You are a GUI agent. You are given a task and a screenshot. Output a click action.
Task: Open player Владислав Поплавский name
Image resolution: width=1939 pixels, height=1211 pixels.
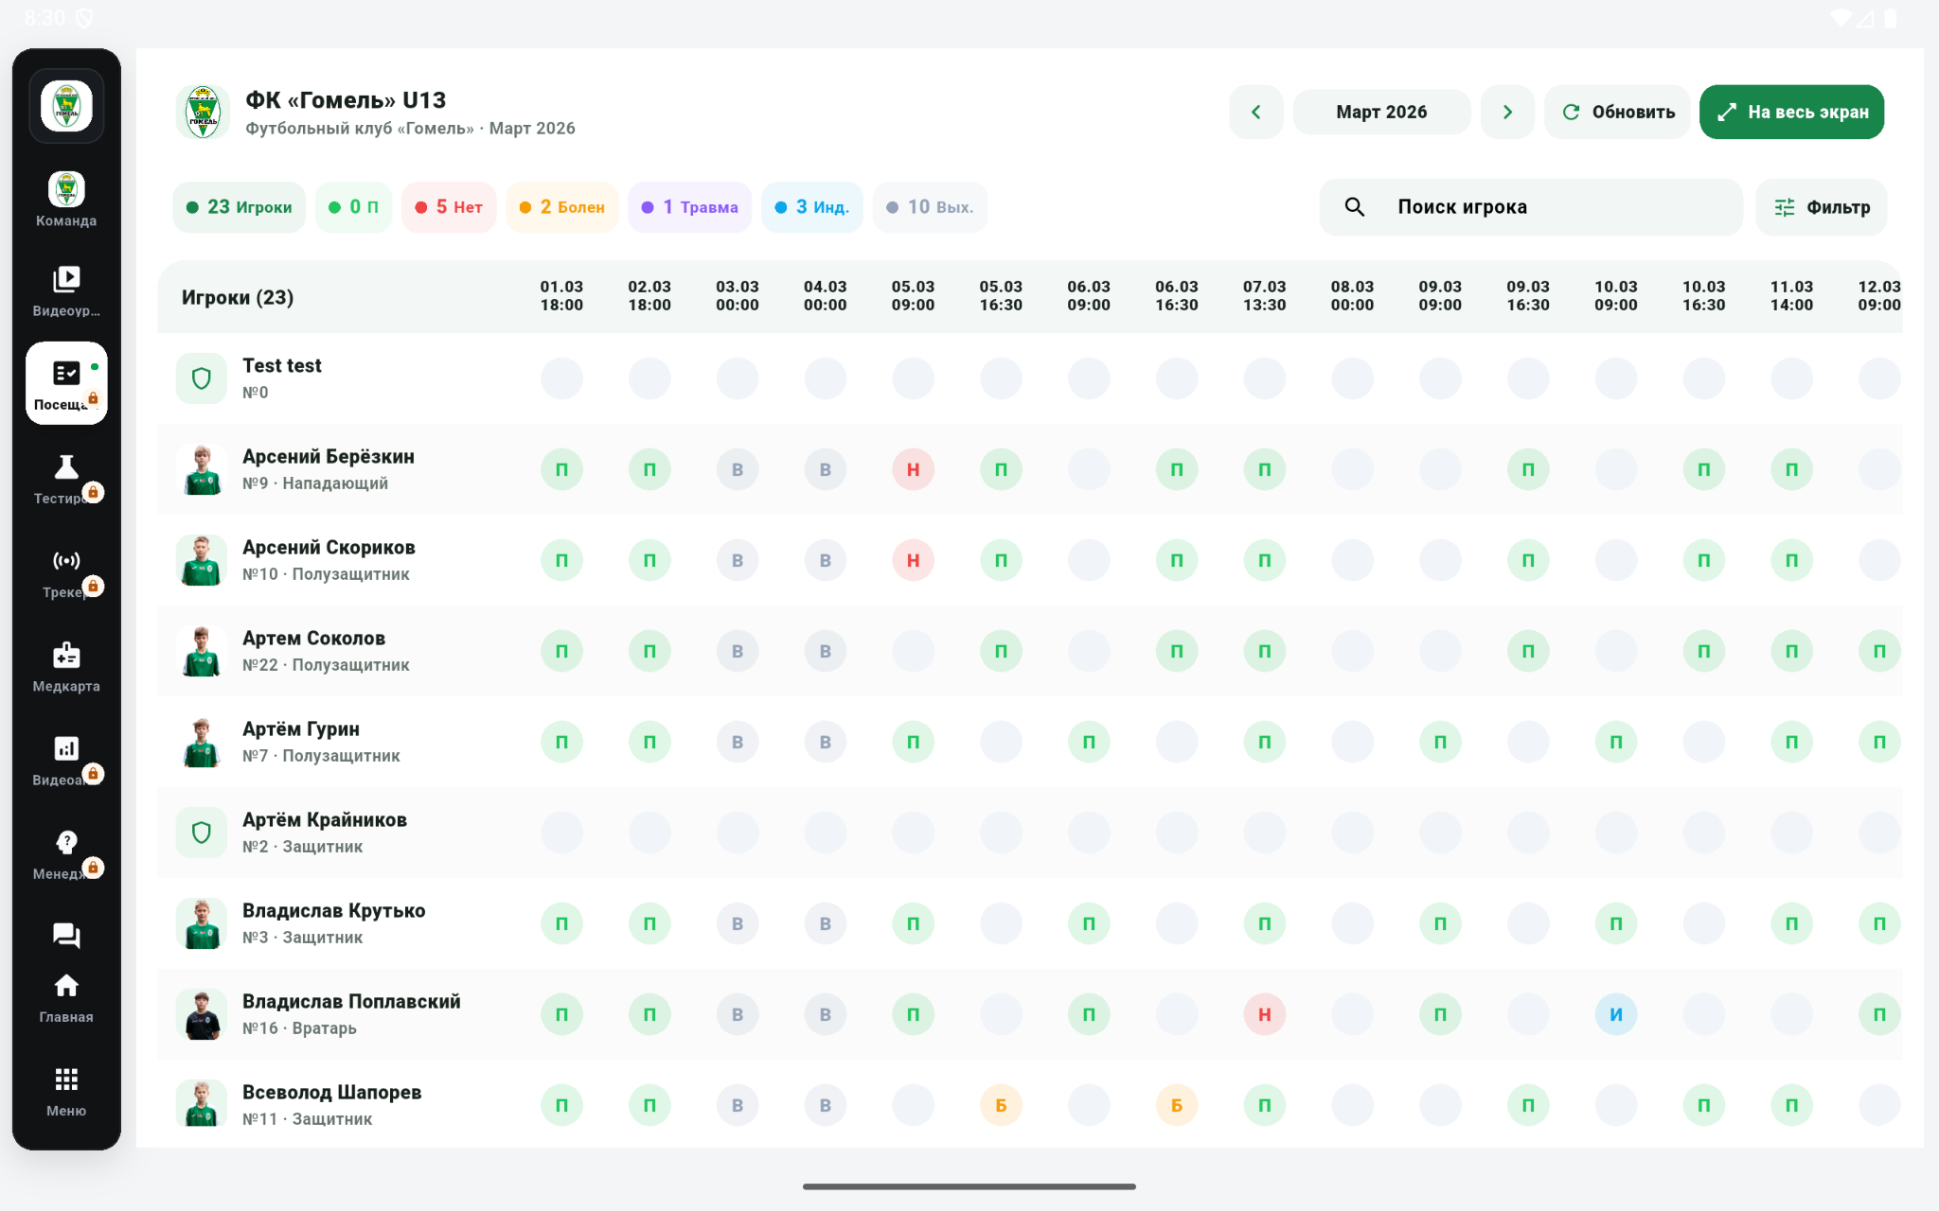351,1002
